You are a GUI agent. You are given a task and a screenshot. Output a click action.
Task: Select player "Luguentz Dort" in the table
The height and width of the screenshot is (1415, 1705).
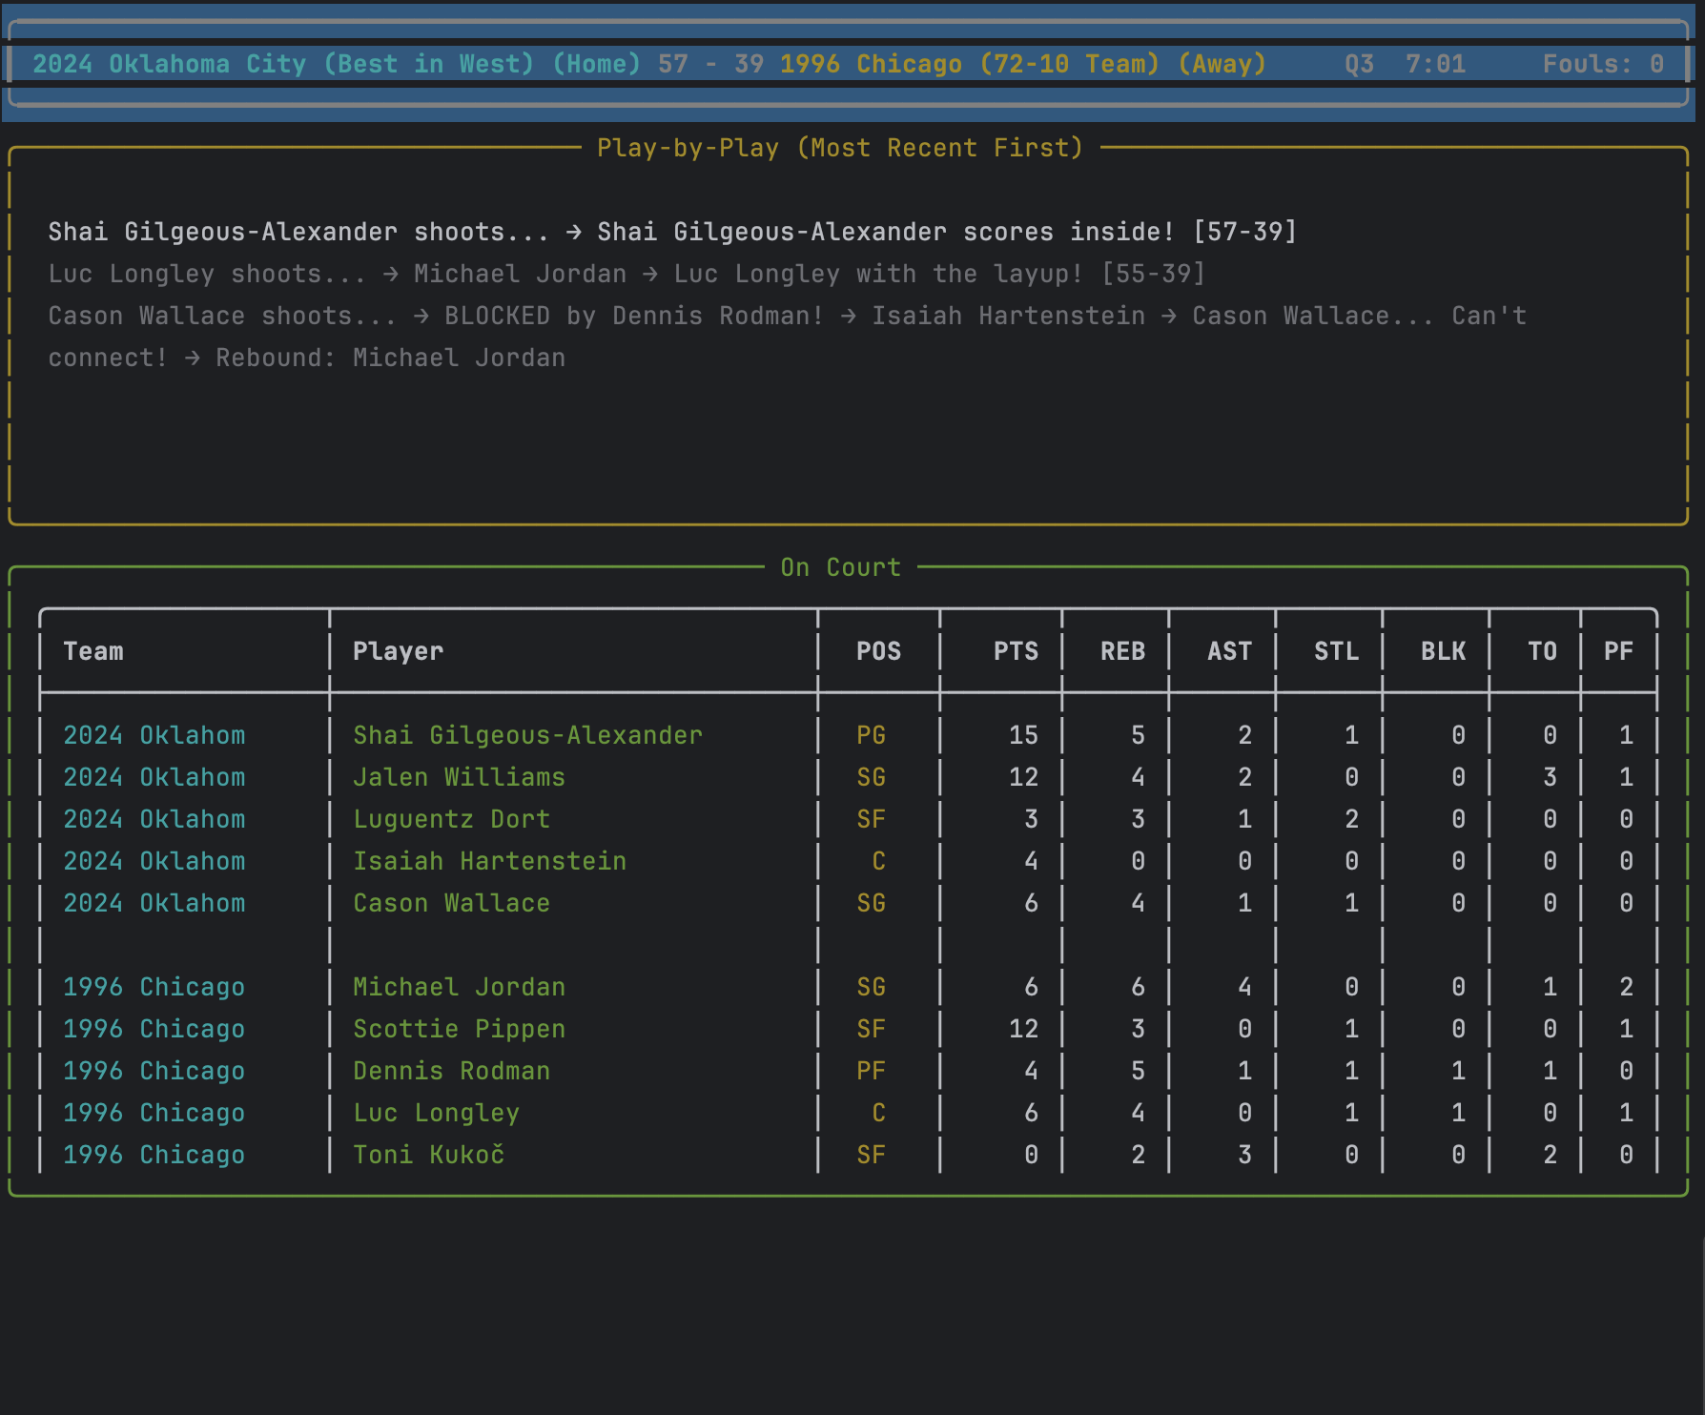click(x=451, y=819)
